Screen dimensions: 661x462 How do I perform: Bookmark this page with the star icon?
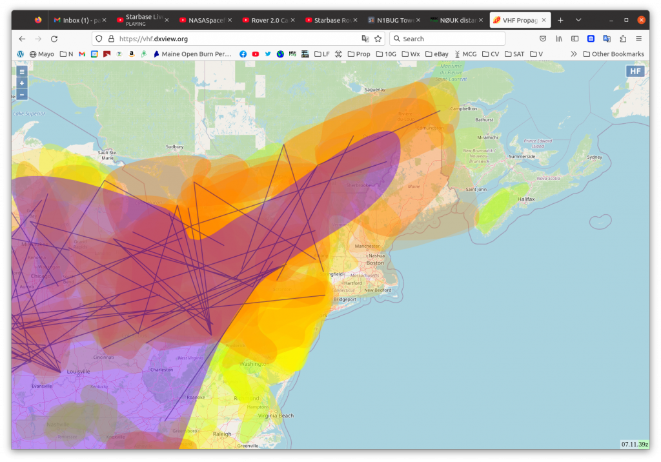pos(378,39)
